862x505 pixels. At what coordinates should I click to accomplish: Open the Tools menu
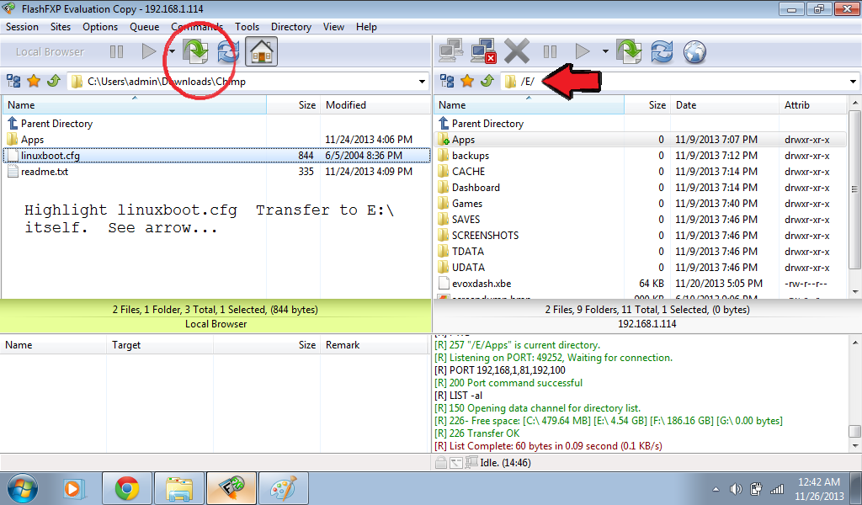[247, 27]
